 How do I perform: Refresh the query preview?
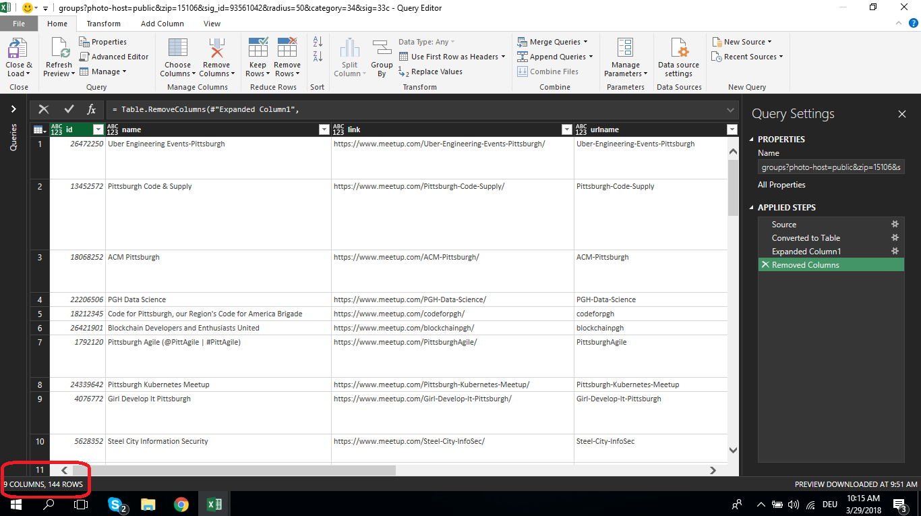58,57
